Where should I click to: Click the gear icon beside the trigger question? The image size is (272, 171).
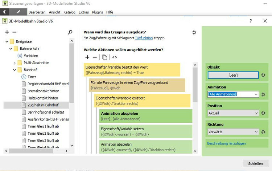click(194, 32)
